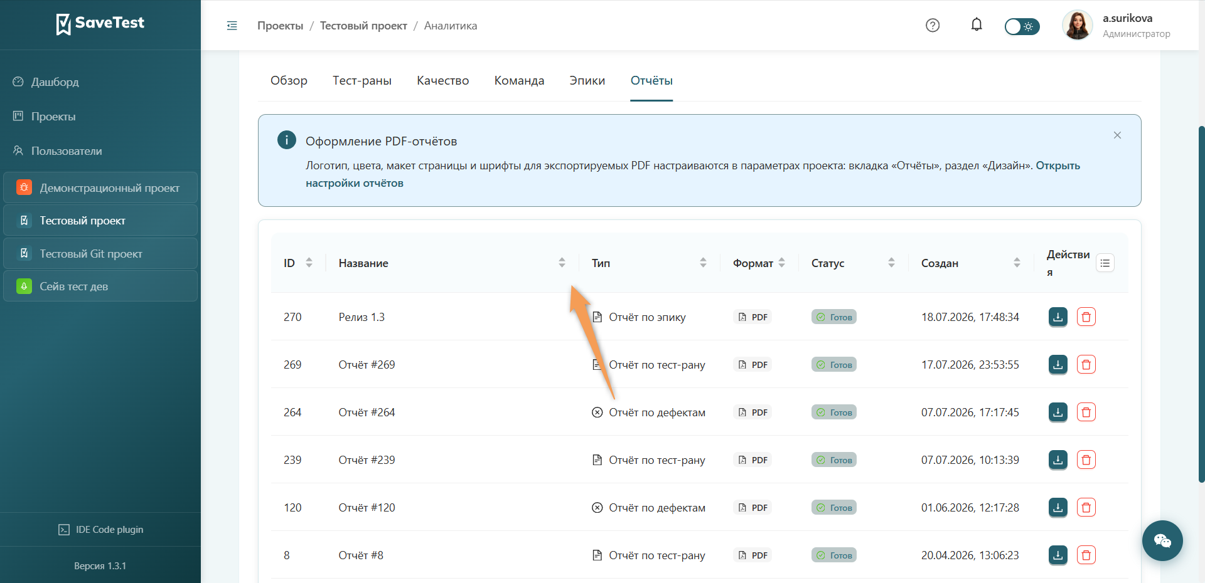Delete report Релиз 1.3
This screenshot has width=1205, height=583.
tap(1086, 317)
